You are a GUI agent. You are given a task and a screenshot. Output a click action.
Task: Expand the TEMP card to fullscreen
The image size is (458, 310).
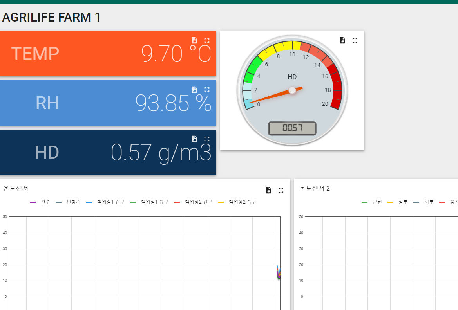coord(207,40)
